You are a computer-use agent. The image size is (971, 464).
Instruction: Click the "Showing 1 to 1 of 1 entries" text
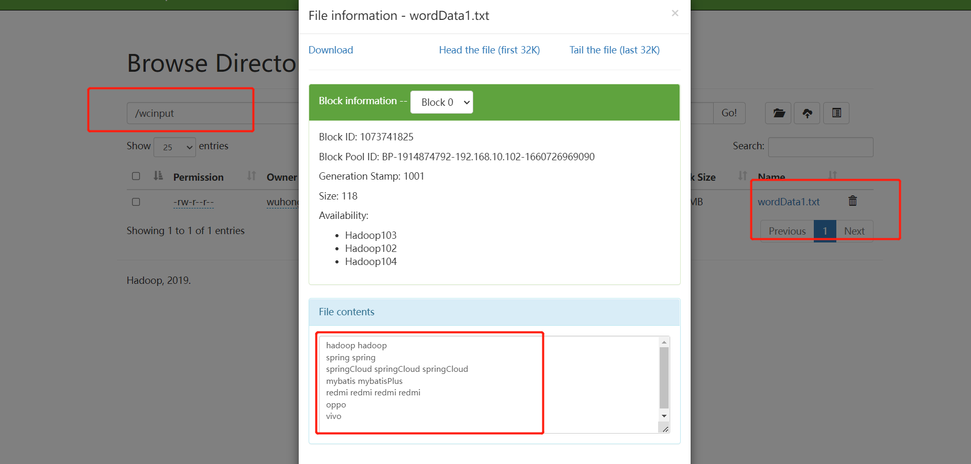[186, 231]
